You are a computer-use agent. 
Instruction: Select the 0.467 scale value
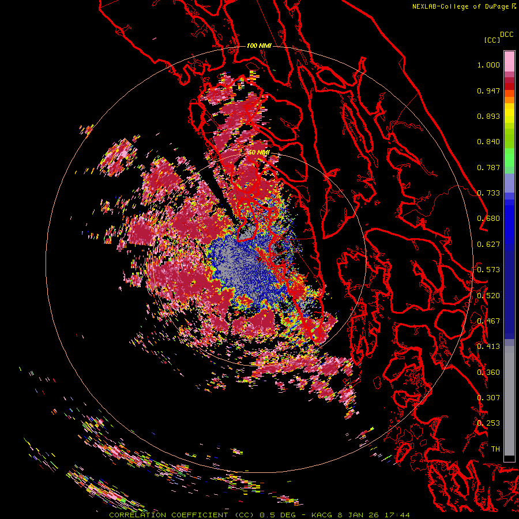[x=488, y=321]
